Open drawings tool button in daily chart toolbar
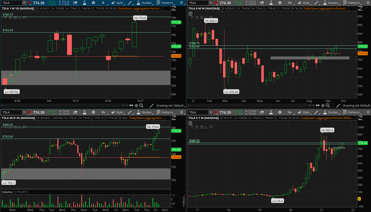This screenshot has width=371, height=212. [130, 2]
